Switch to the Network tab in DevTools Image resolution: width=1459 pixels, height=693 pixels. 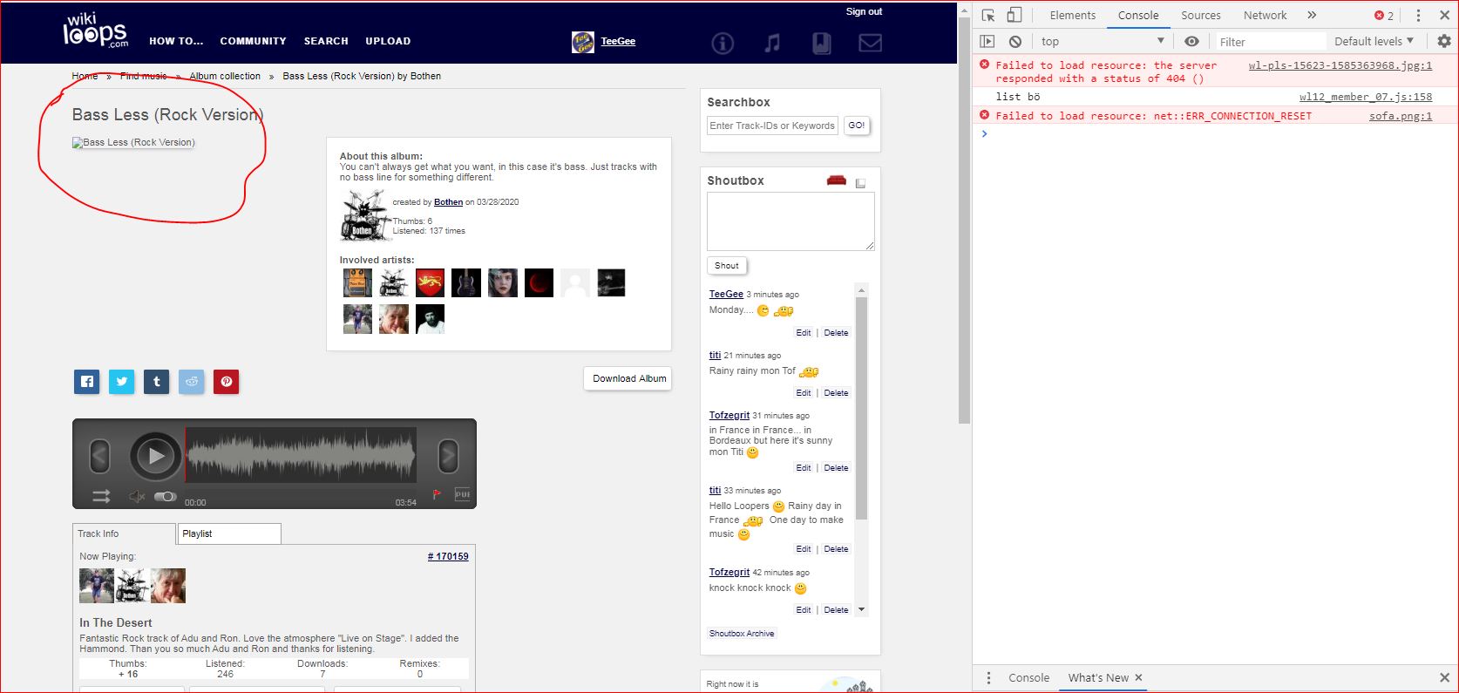pyautogui.click(x=1265, y=15)
